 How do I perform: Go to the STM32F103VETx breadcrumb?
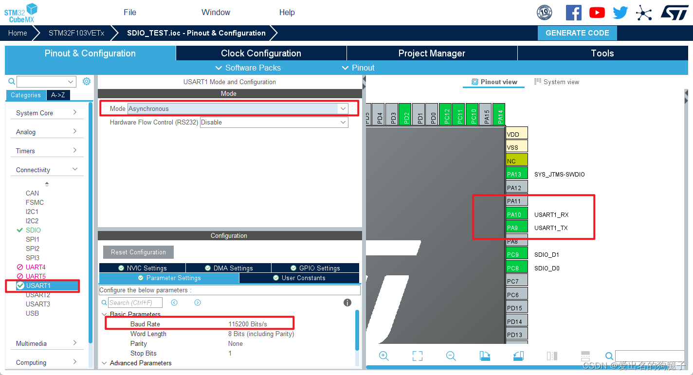click(x=76, y=33)
